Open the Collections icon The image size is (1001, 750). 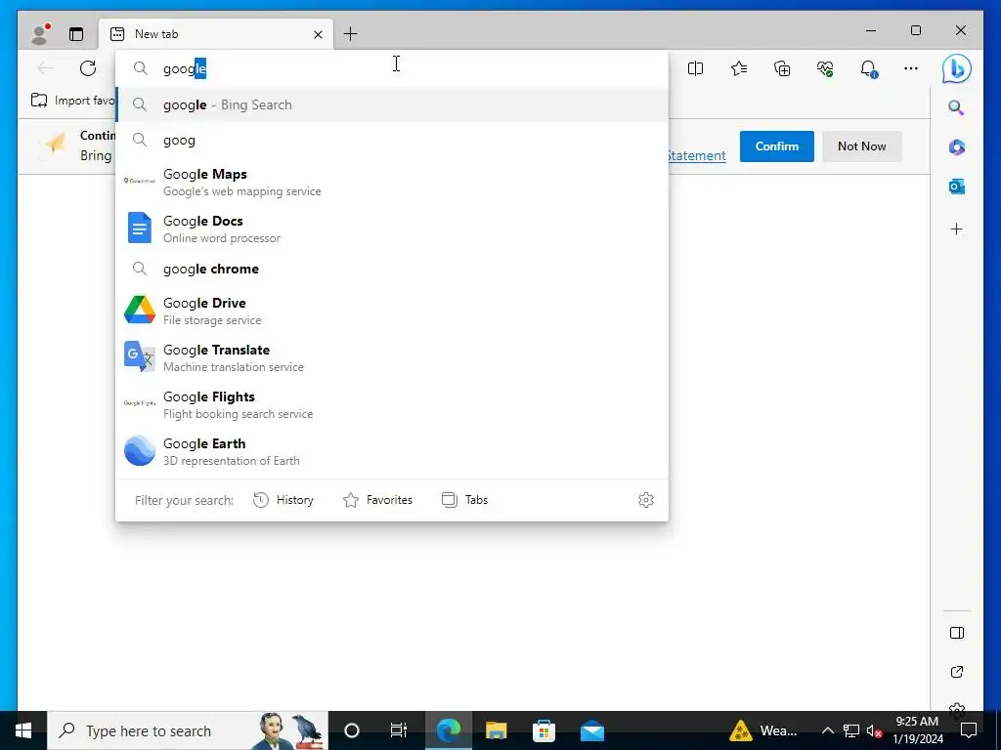coord(782,68)
